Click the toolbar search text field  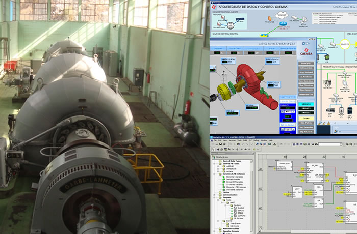329,144
